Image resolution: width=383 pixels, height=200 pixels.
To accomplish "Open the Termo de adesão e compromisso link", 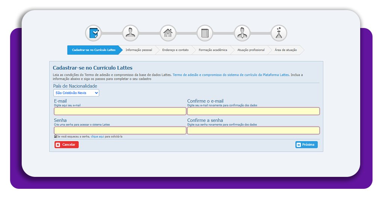I will [x=230, y=75].
